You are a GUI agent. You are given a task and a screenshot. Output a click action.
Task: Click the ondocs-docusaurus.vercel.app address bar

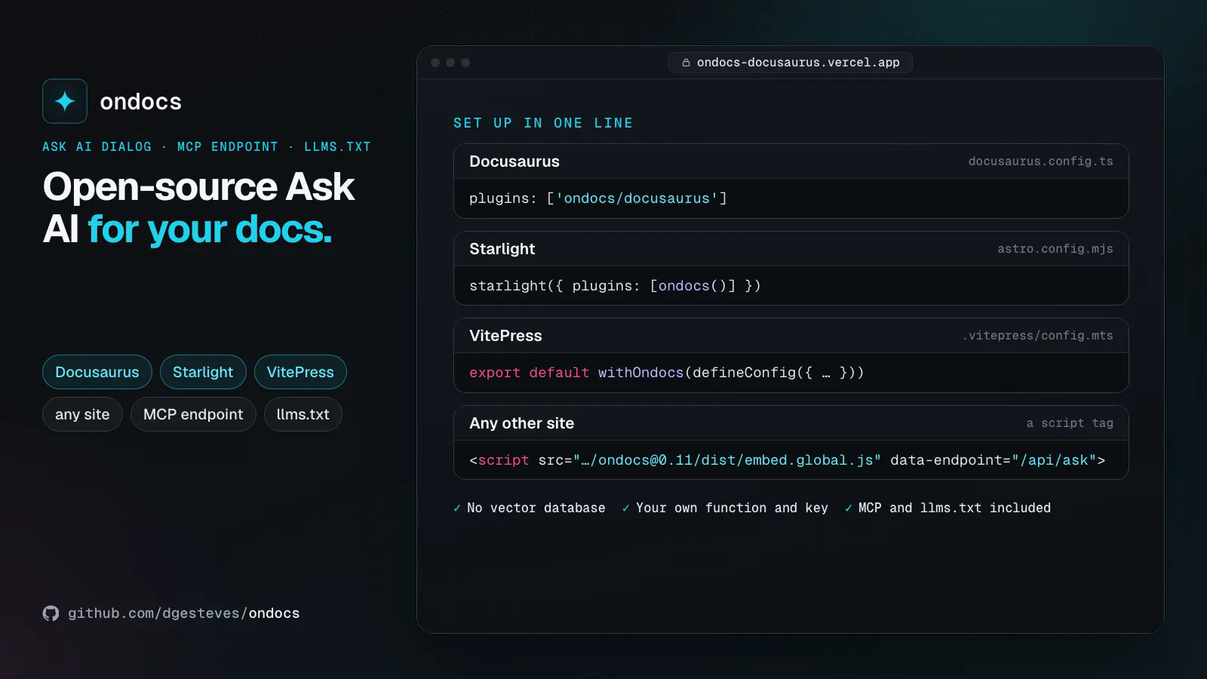click(x=791, y=63)
